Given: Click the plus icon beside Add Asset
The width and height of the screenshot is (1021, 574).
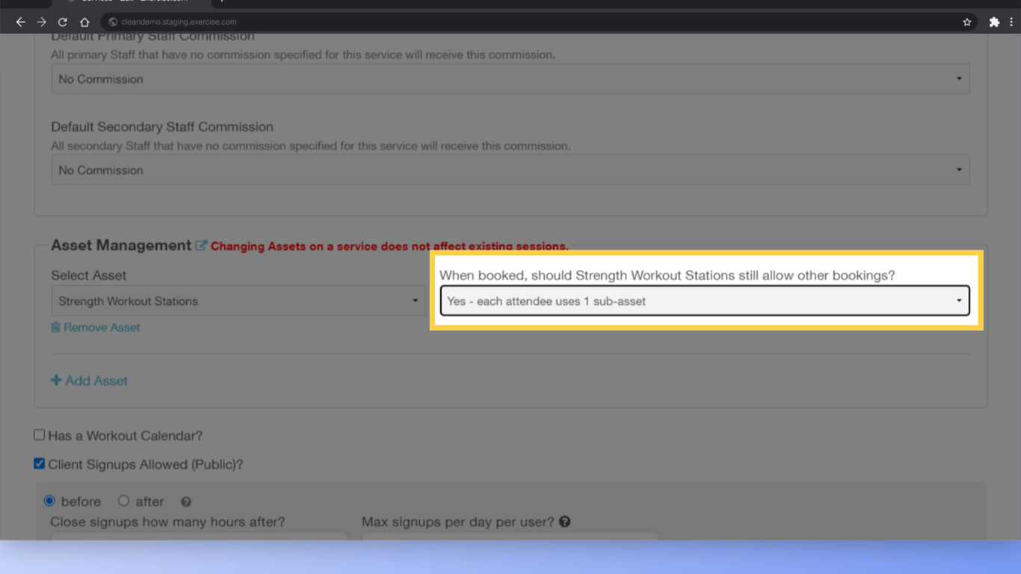Looking at the screenshot, I should click(x=57, y=380).
